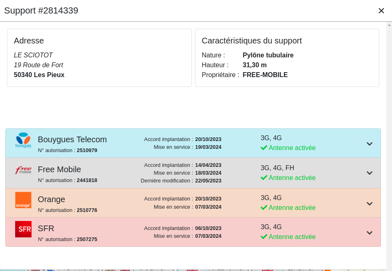This screenshot has width=392, height=271.
Task: Click the green checkmark in Free Mobile row
Action: pos(264,178)
